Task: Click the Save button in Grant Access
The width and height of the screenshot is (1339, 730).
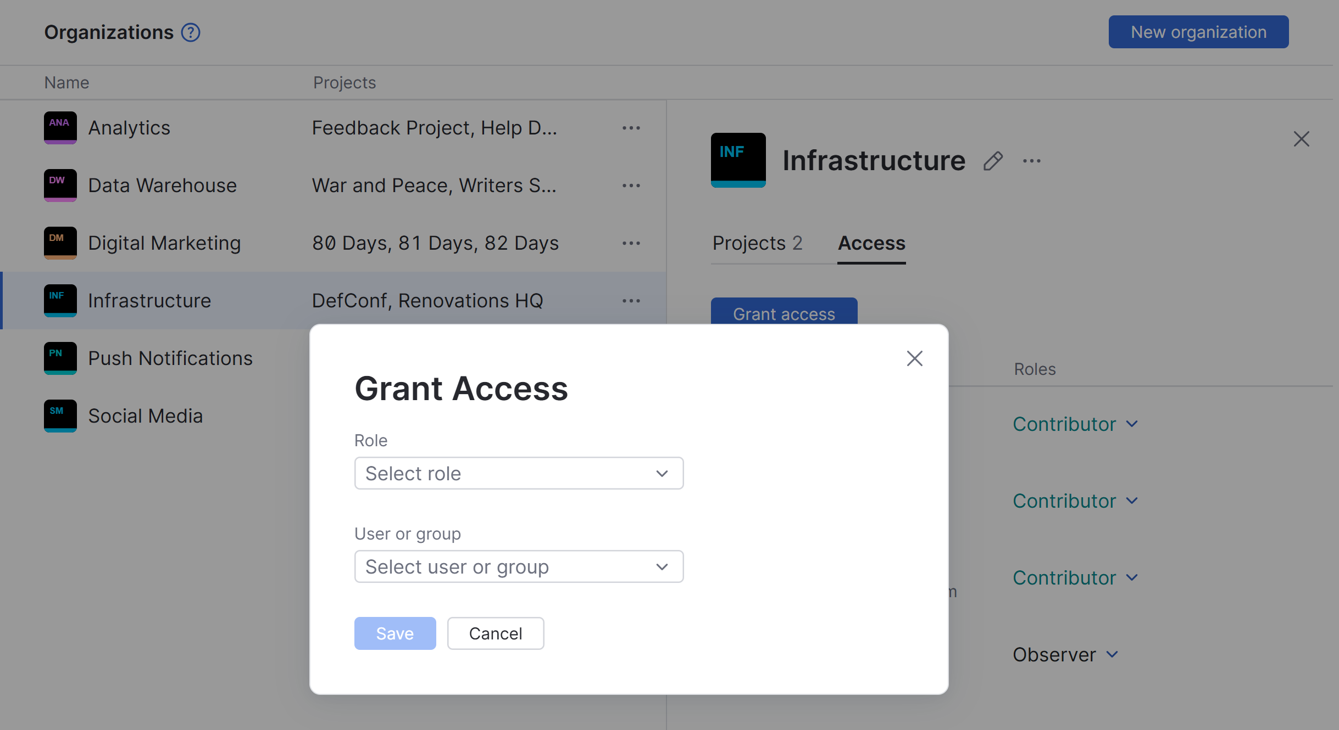Action: [x=395, y=633]
